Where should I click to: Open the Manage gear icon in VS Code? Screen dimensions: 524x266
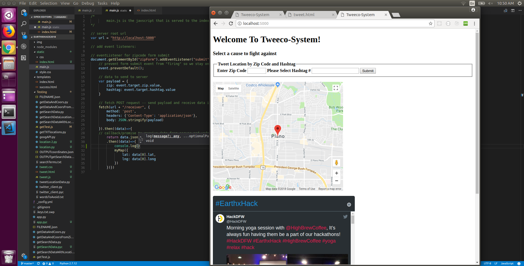click(24, 256)
